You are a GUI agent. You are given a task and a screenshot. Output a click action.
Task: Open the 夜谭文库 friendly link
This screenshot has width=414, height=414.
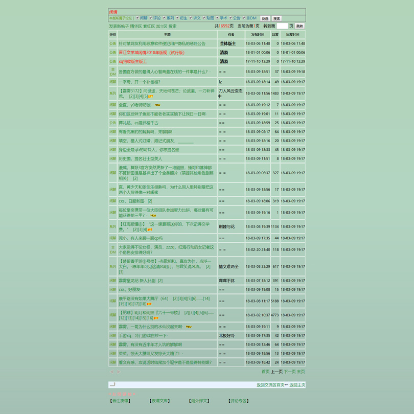[159, 401]
